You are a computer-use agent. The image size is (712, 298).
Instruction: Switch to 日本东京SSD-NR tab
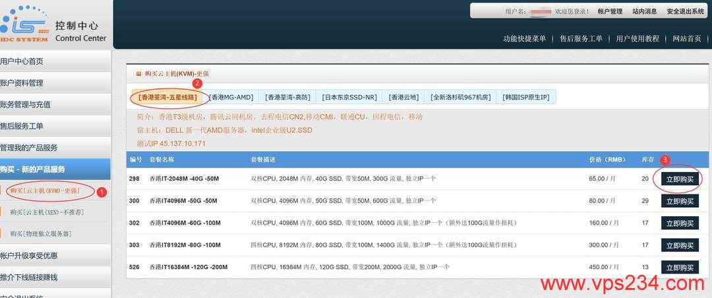[x=349, y=98]
